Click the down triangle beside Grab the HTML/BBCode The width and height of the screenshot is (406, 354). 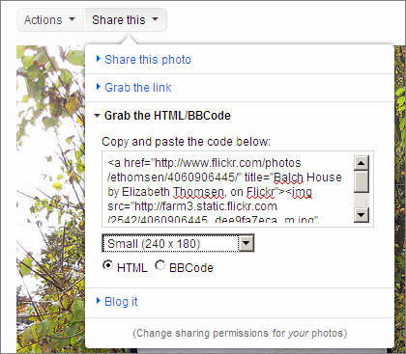tap(98, 116)
